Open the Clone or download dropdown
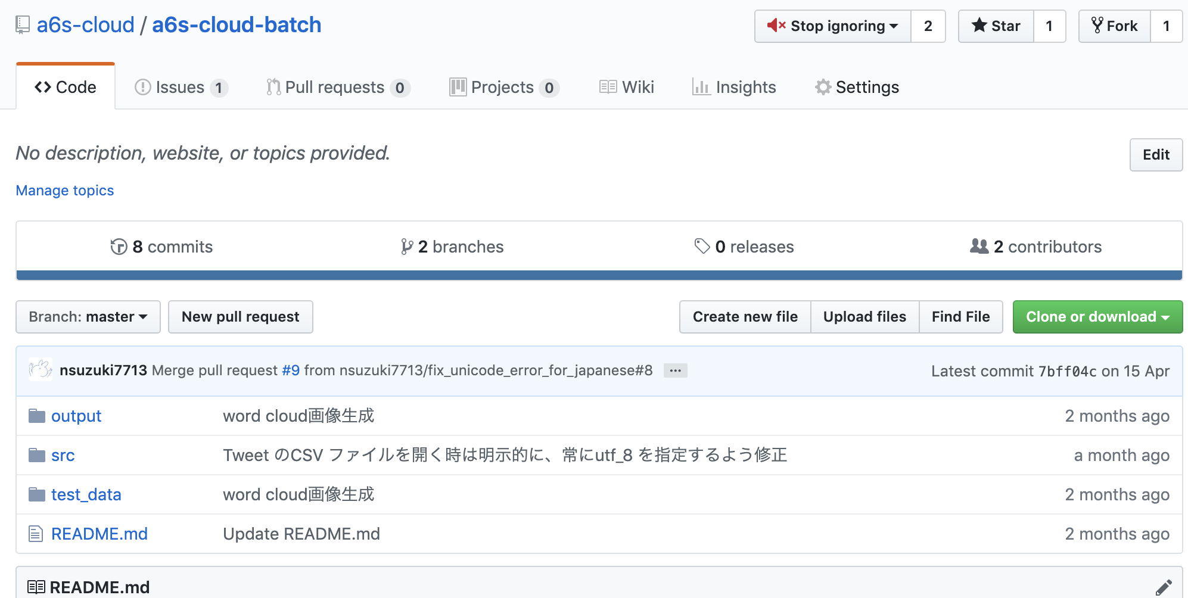 pos(1097,317)
